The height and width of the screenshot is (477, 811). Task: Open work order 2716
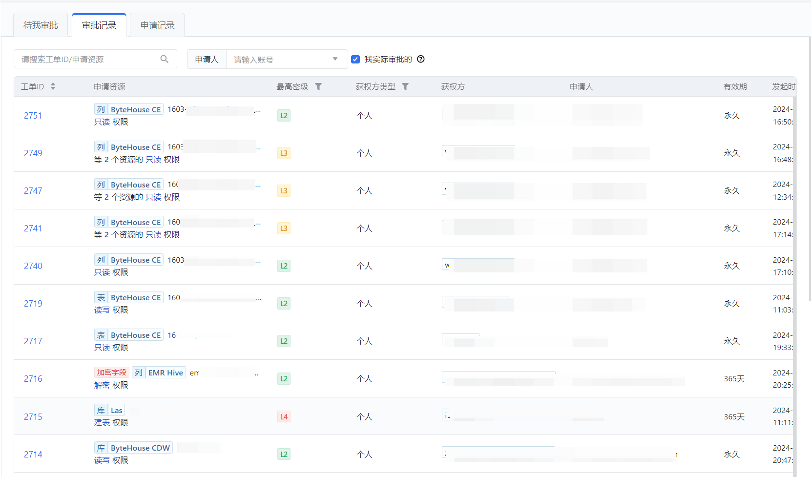(x=33, y=379)
